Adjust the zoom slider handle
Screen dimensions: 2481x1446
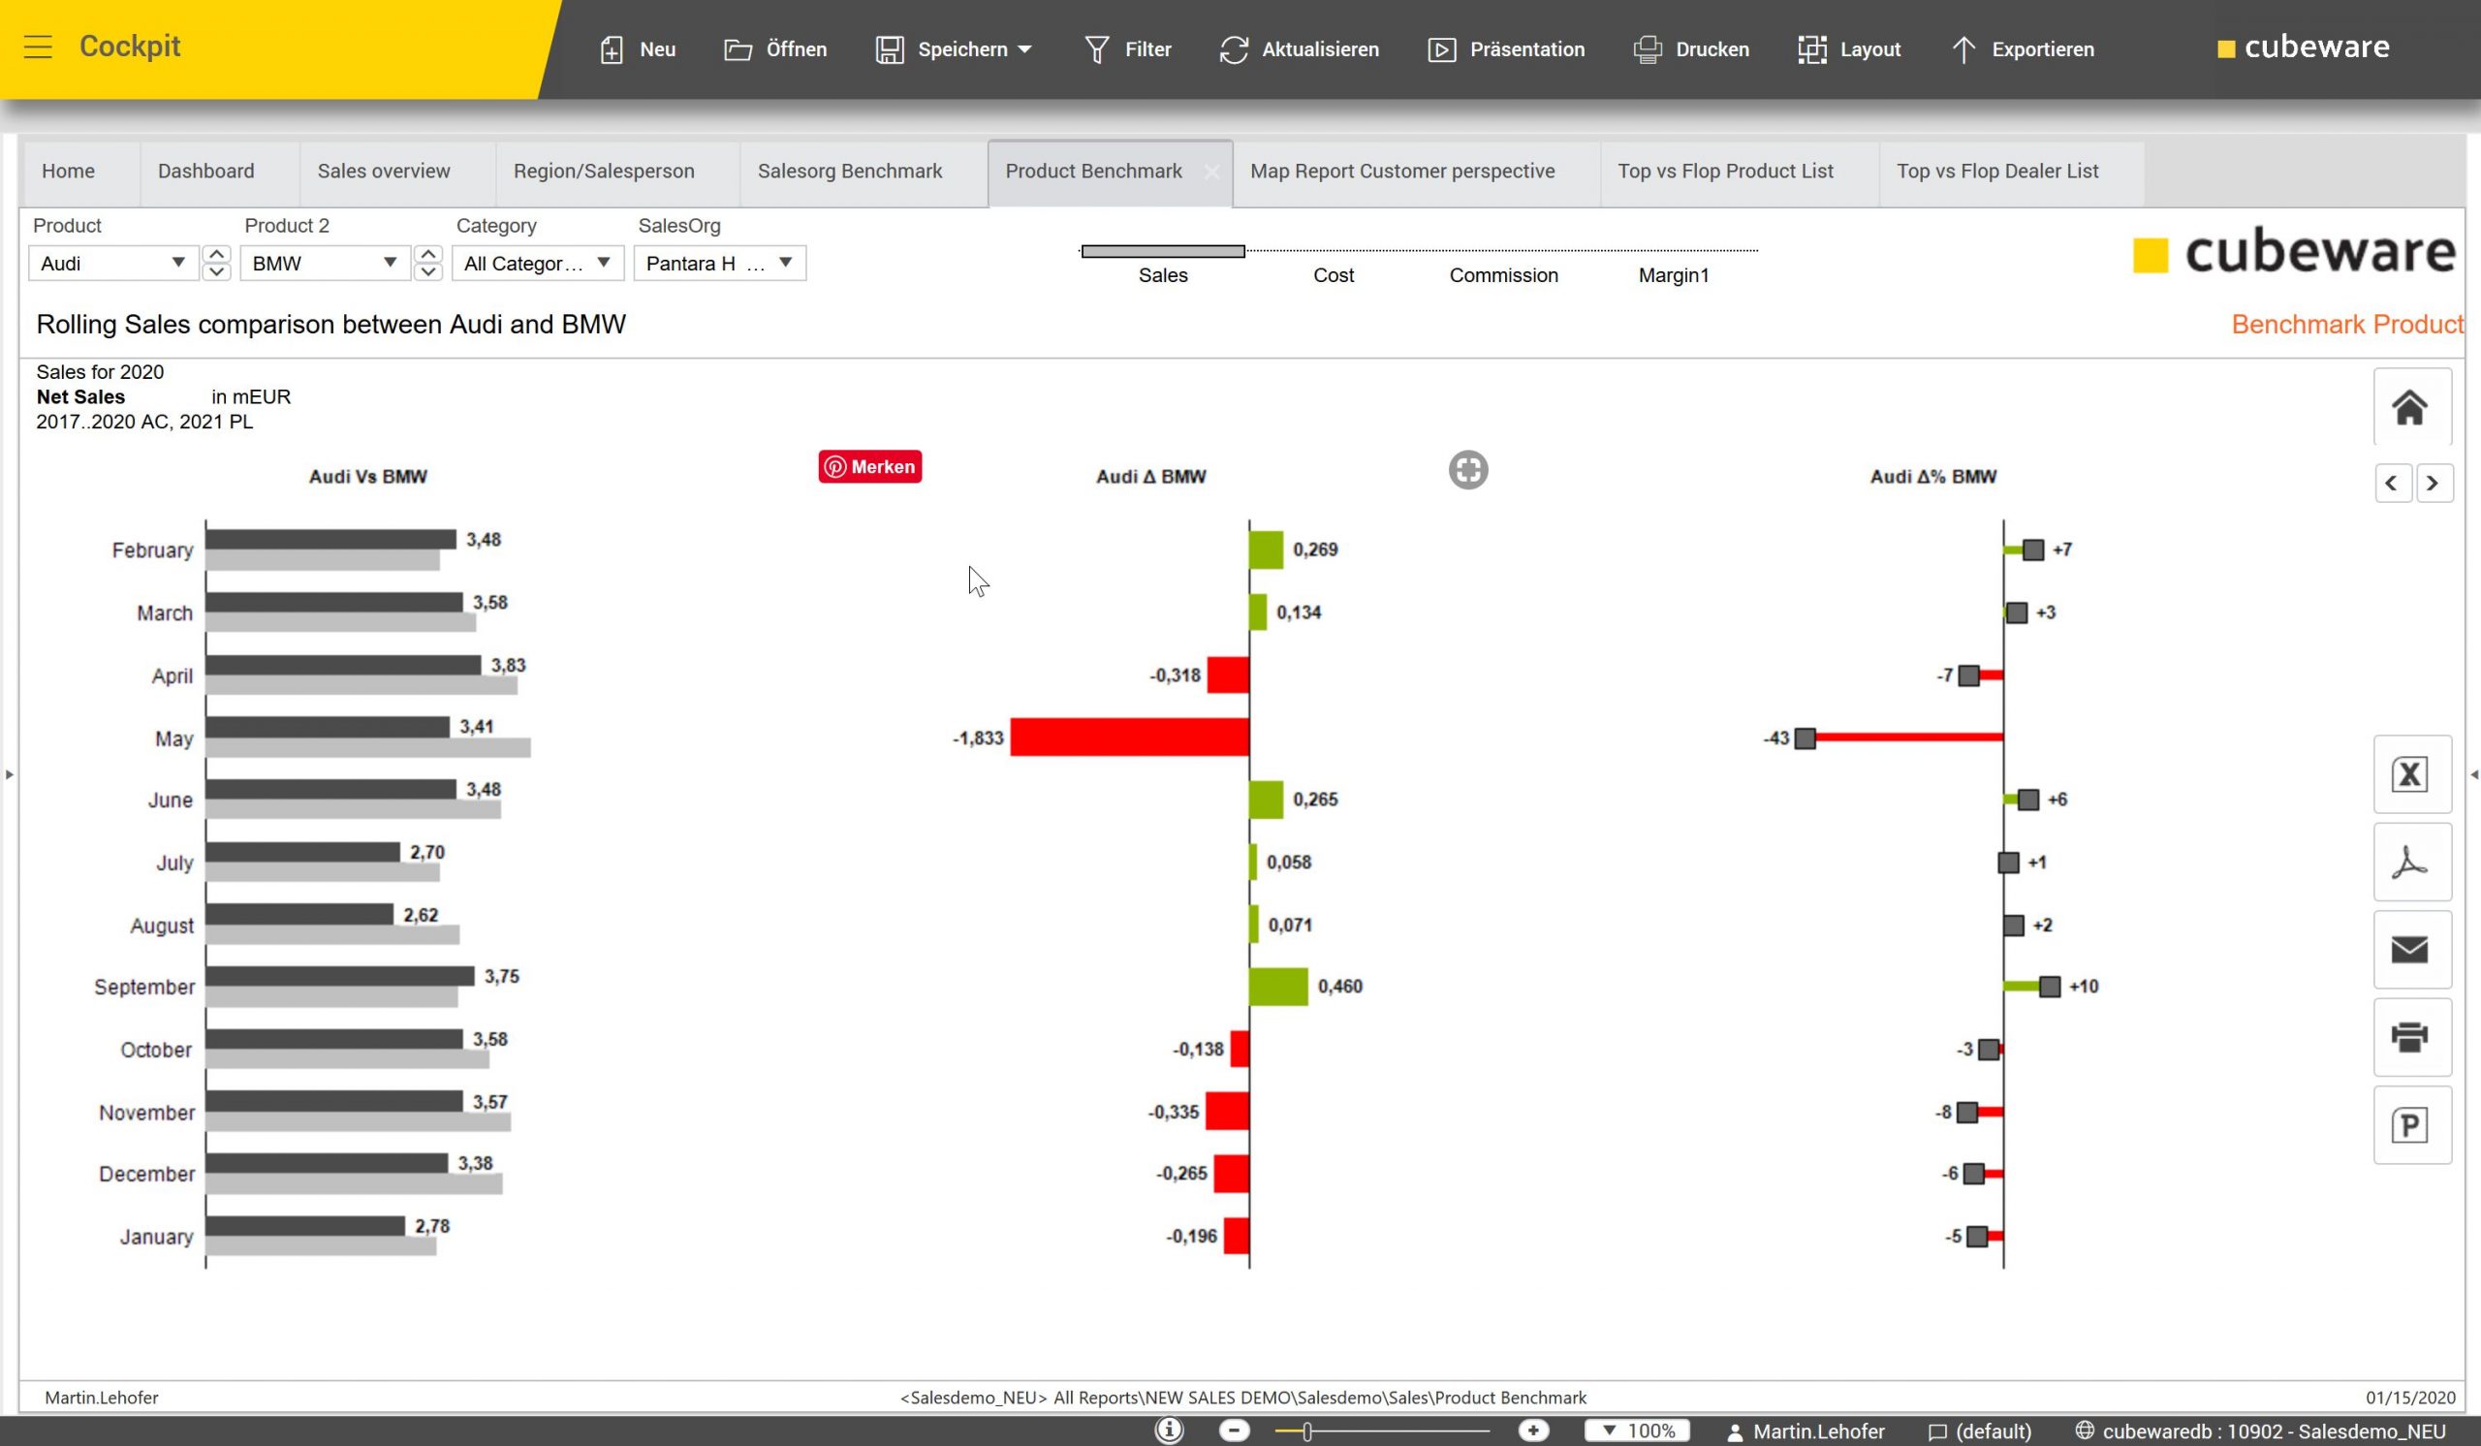click(1306, 1431)
